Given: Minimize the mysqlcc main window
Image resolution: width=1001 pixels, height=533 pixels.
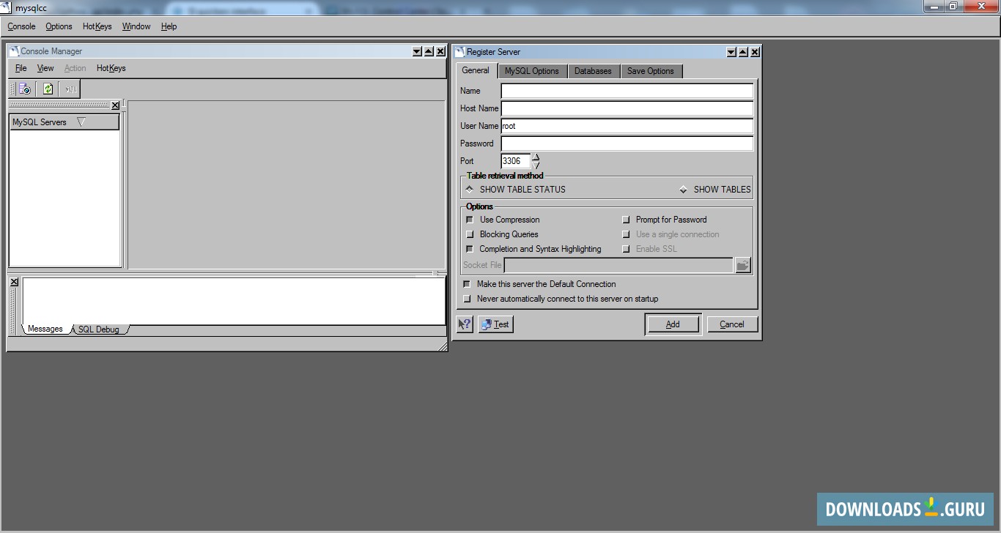Looking at the screenshot, I should click(x=934, y=7).
